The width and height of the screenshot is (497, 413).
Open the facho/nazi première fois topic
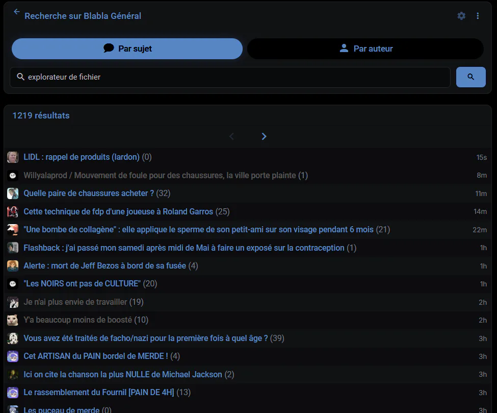146,338
